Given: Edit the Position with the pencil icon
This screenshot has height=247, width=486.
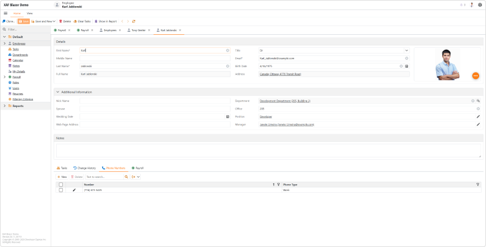Looking at the screenshot, I should [478, 117].
